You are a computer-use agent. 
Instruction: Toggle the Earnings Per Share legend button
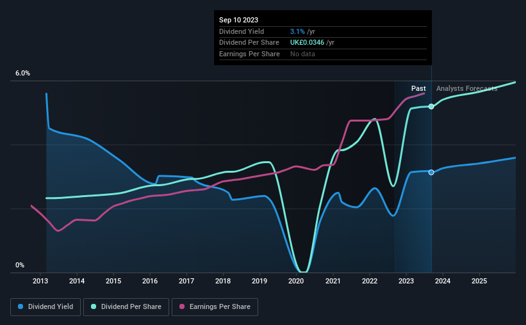215,307
